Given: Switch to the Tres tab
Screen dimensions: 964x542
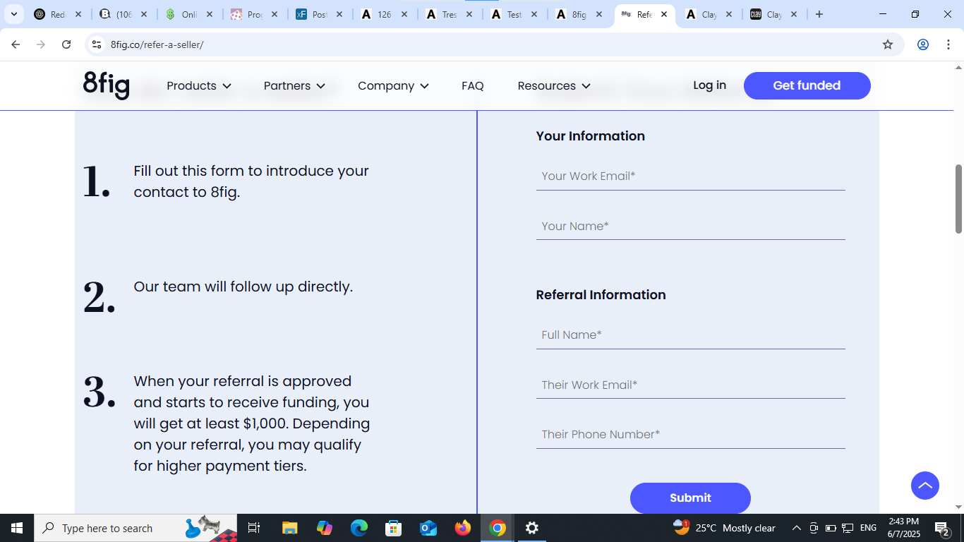Looking at the screenshot, I should click(x=449, y=14).
